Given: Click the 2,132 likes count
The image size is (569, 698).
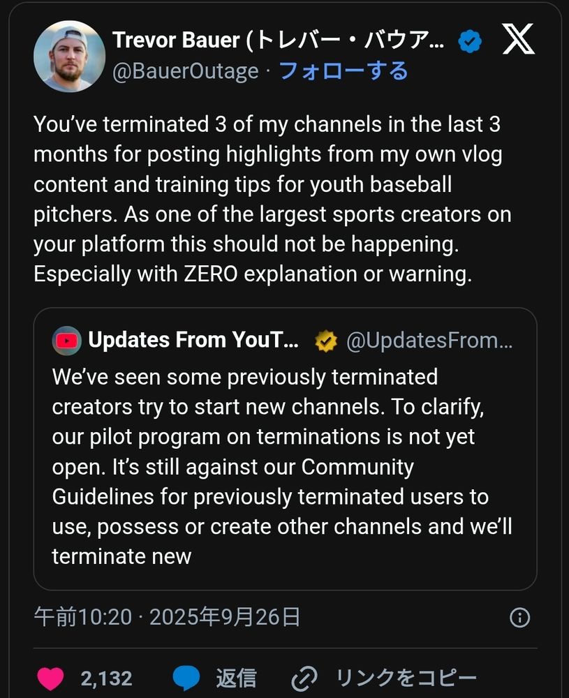Looking at the screenshot, I should pyautogui.click(x=106, y=678).
